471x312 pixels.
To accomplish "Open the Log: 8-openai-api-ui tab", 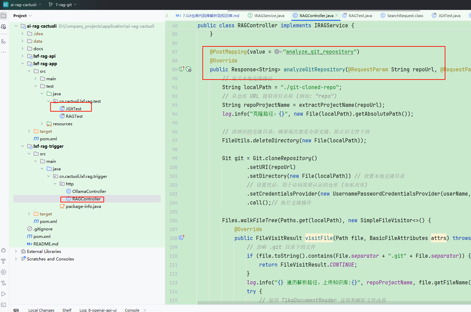I will pos(98,310).
